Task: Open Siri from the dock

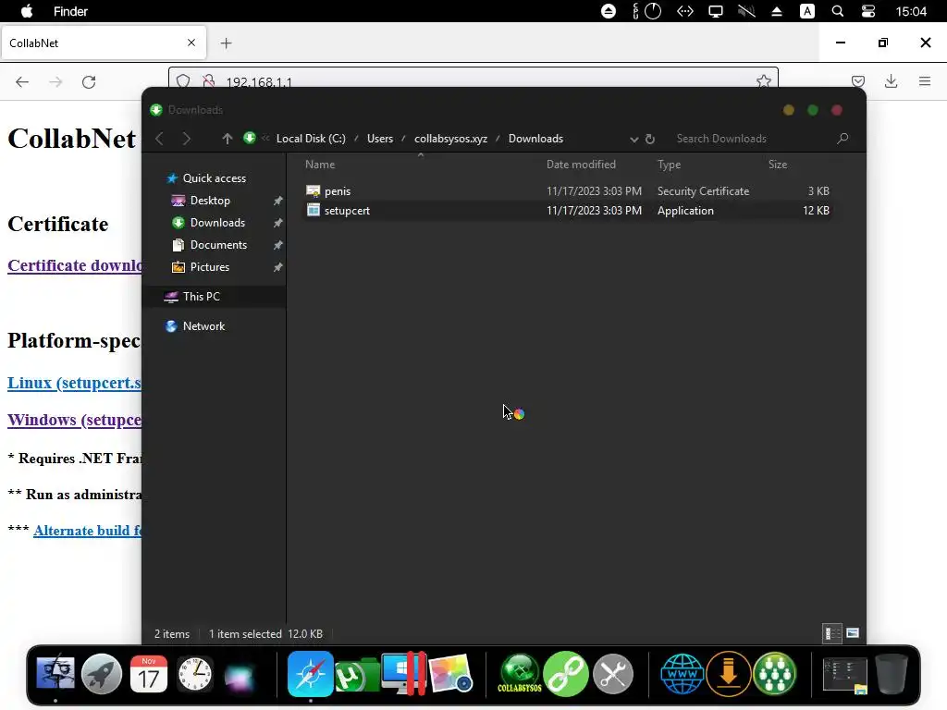Action: click(240, 676)
